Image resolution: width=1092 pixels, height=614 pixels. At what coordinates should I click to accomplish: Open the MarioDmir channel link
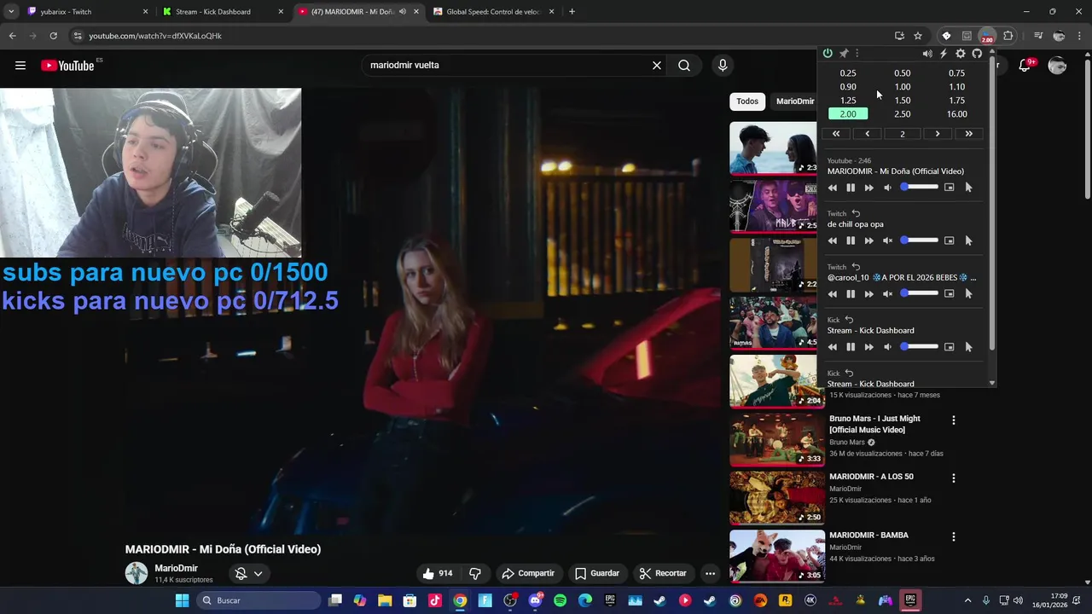point(176,568)
